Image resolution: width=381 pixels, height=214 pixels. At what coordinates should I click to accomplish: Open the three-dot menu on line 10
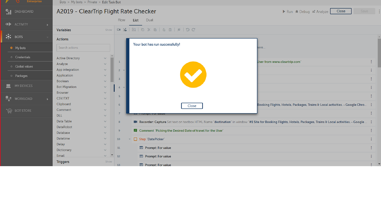371,139
